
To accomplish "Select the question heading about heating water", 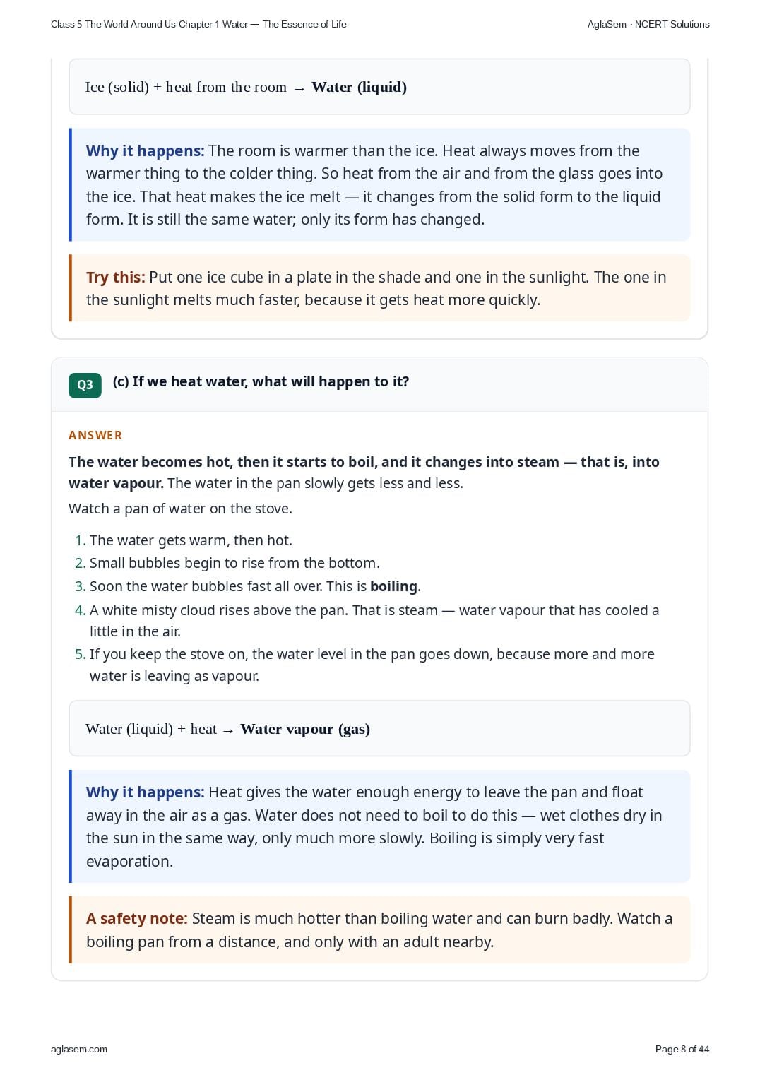I will click(x=261, y=381).
